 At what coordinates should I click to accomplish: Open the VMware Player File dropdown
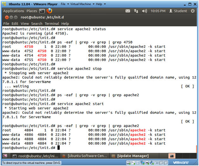65,4
